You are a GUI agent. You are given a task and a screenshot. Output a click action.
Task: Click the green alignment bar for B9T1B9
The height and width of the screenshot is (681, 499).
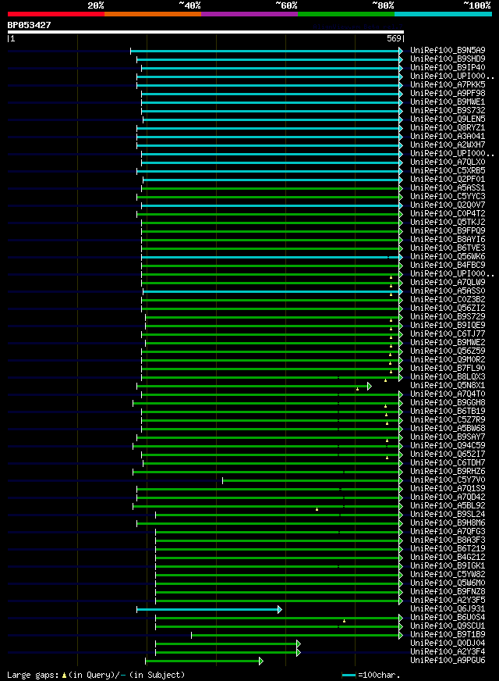coord(296,636)
